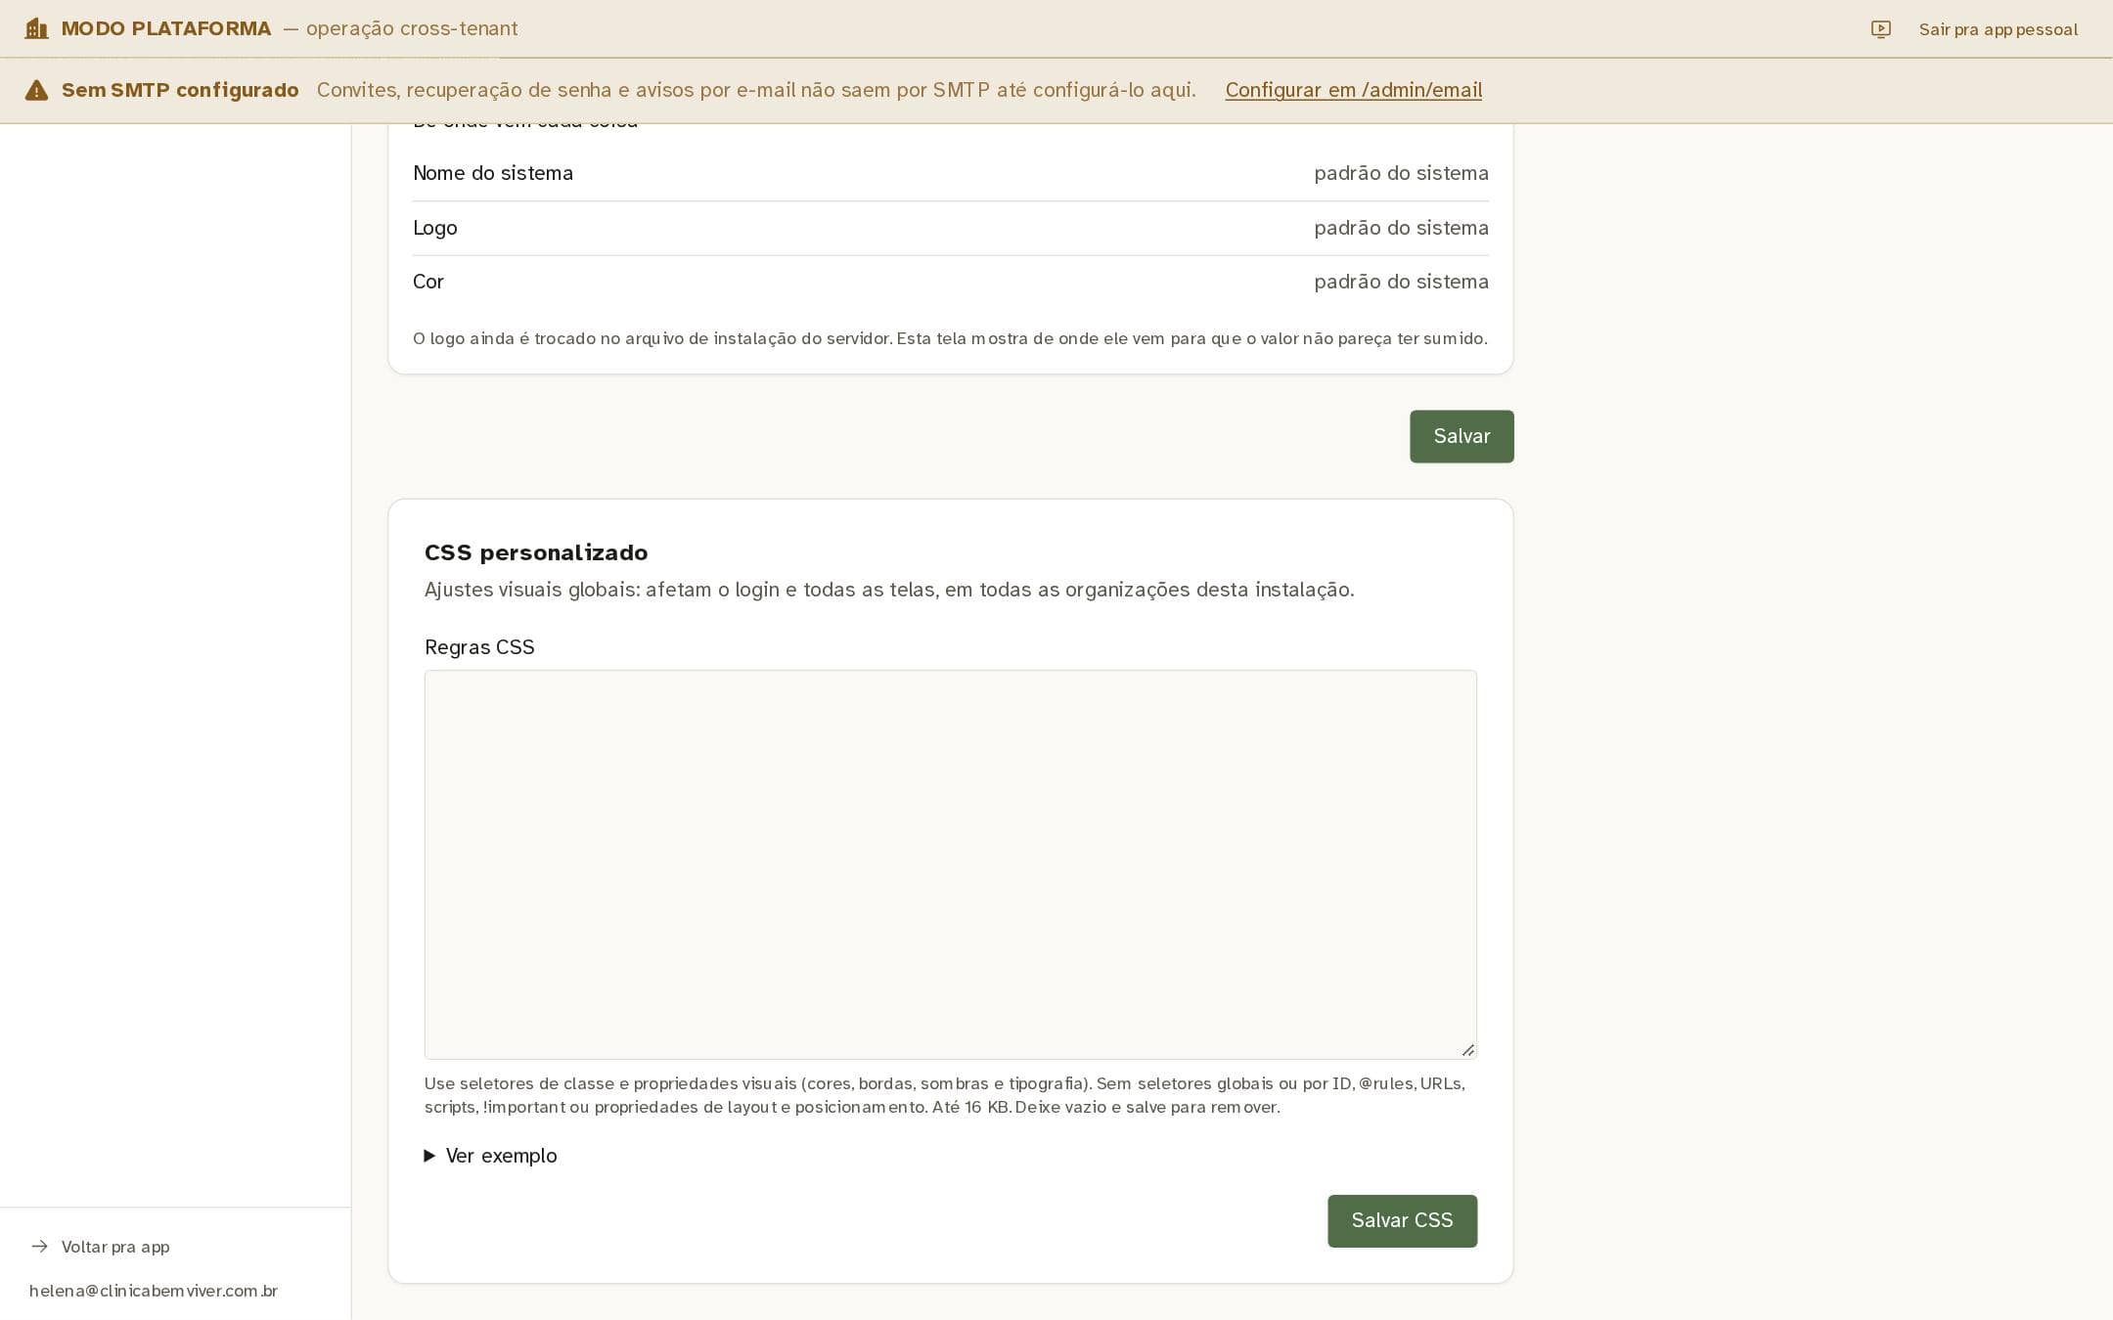Select the Logo row label
This screenshot has height=1320, width=2113.
tap(435, 228)
